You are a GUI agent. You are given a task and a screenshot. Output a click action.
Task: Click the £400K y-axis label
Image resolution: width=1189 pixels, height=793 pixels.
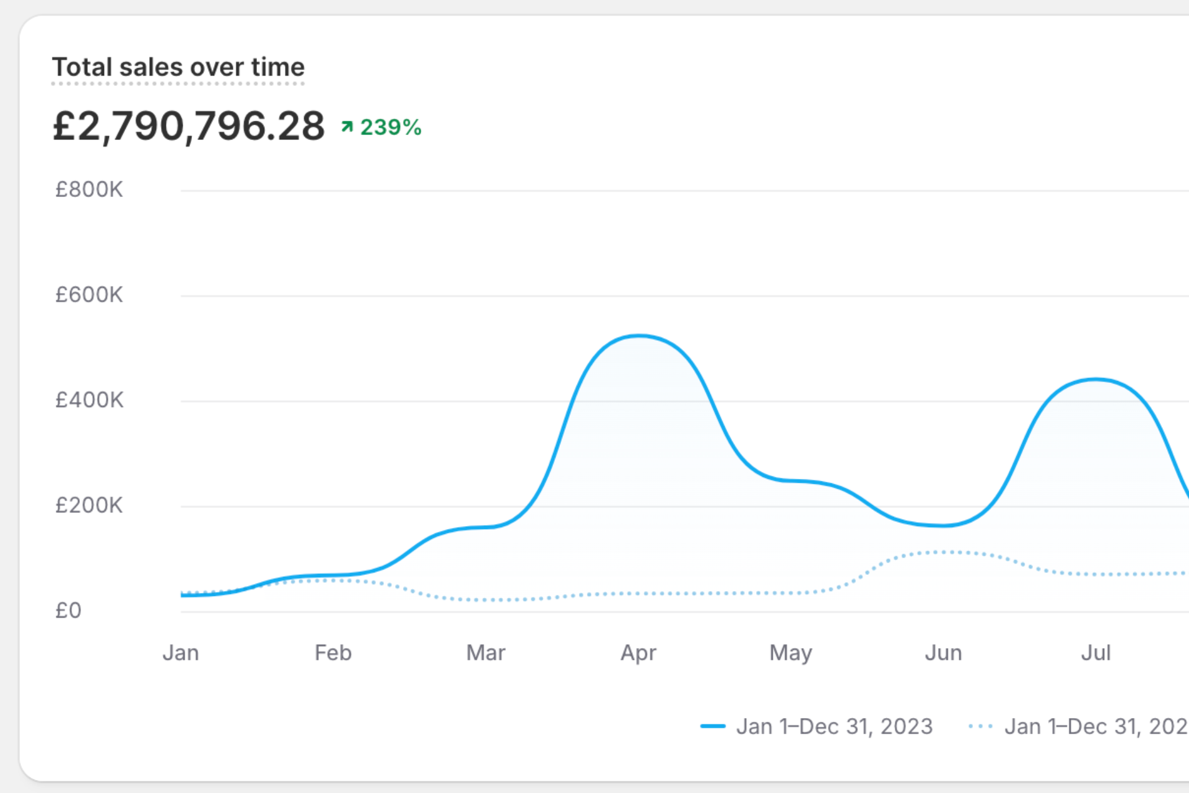coord(89,400)
